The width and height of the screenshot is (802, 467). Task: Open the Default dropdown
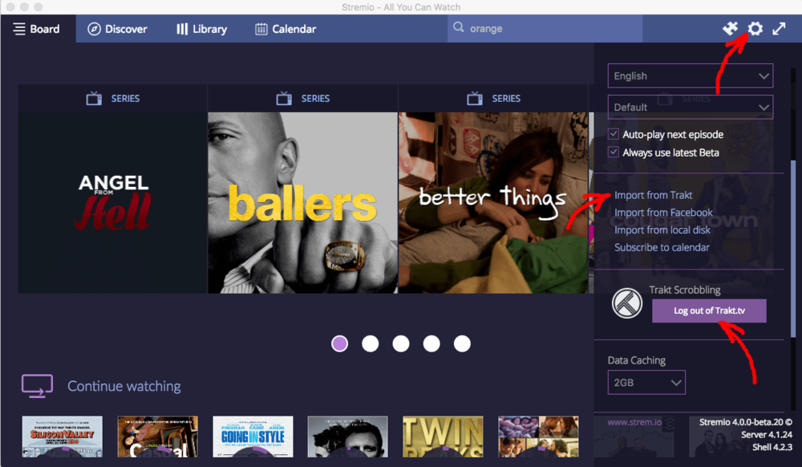(690, 108)
